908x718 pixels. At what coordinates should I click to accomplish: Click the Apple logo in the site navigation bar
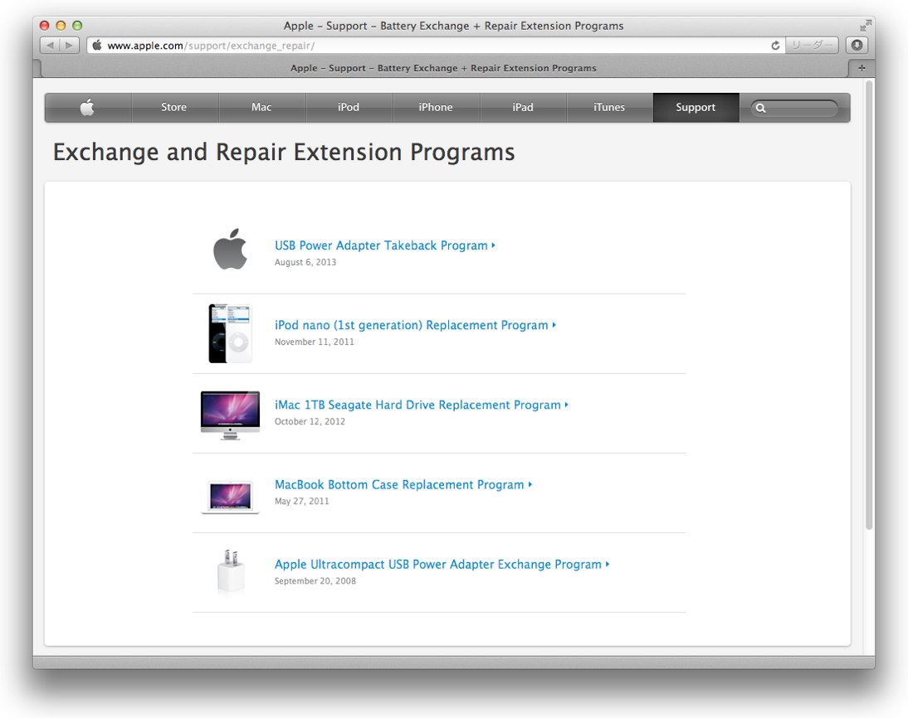(87, 107)
